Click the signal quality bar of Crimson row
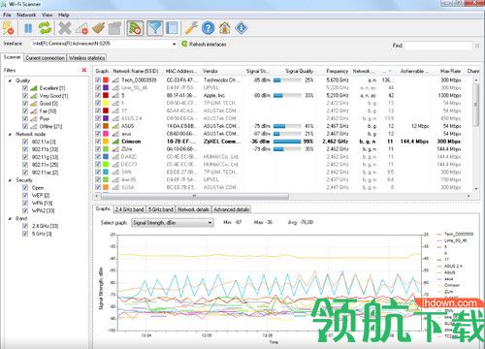The image size is (485, 349). (287, 142)
